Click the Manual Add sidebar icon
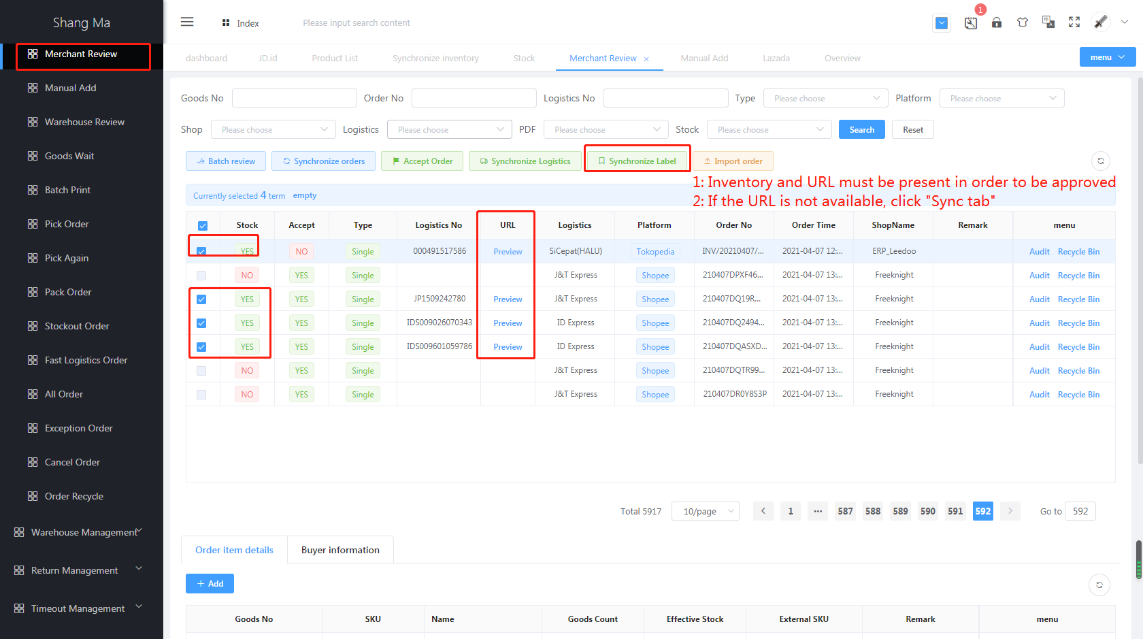This screenshot has width=1143, height=639. click(33, 88)
